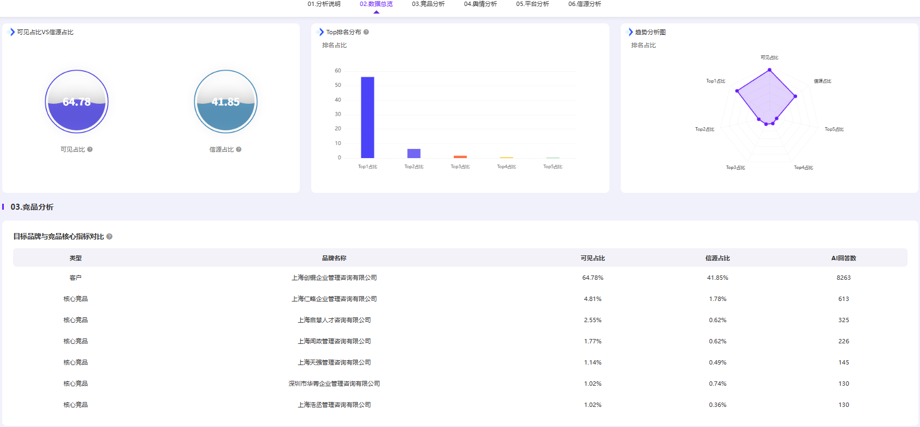The width and height of the screenshot is (920, 427).
Task: Click the 趋势分析图 card title
Action: pos(651,32)
